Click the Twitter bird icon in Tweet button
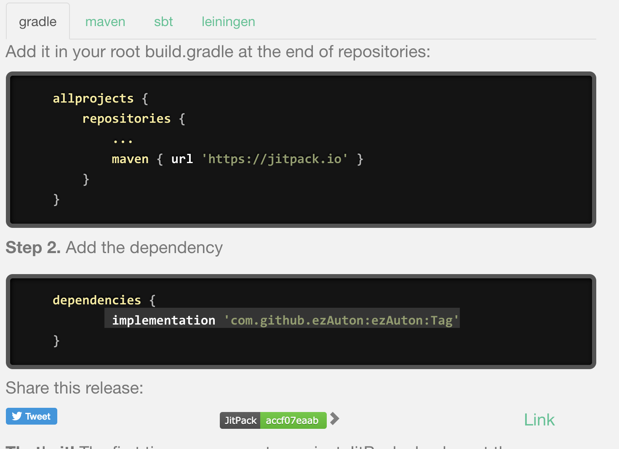The height and width of the screenshot is (449, 619). point(17,416)
